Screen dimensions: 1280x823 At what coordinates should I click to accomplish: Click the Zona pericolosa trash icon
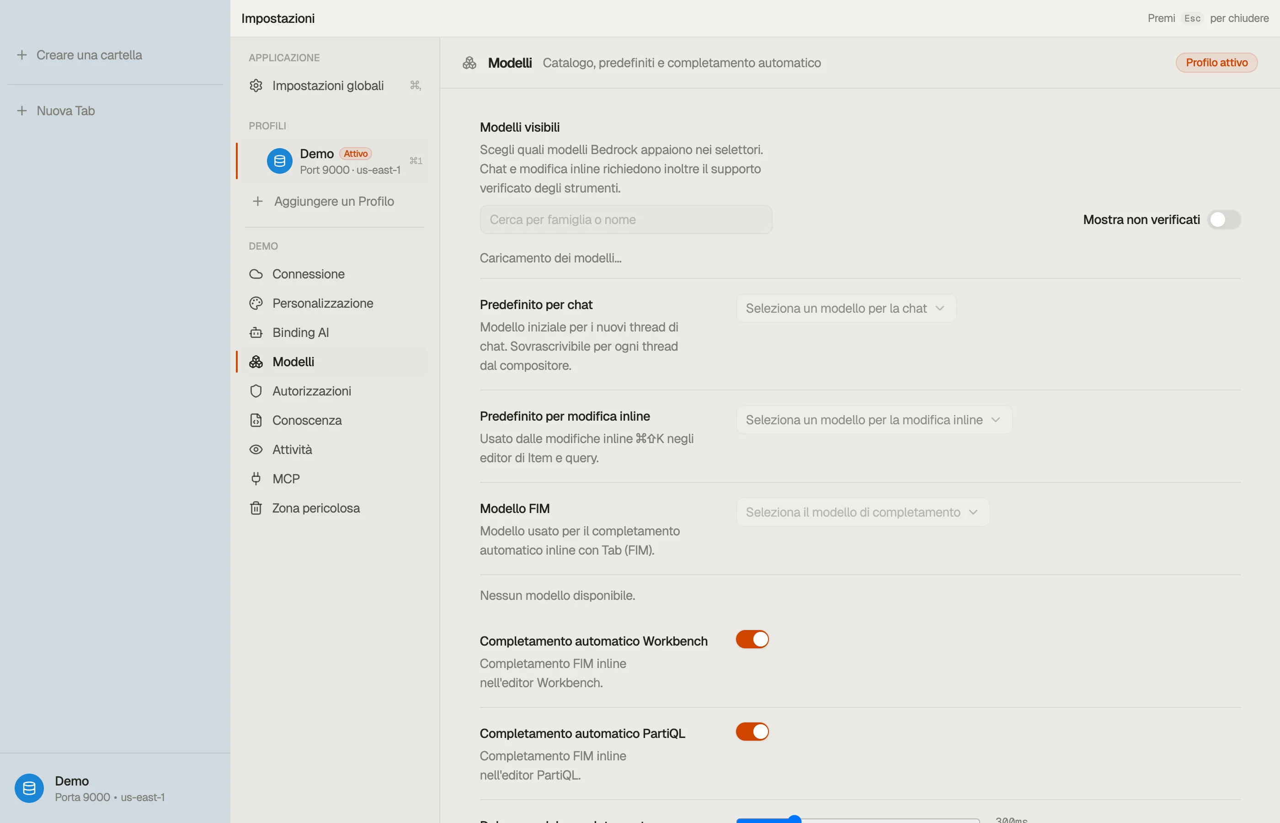[256, 508]
